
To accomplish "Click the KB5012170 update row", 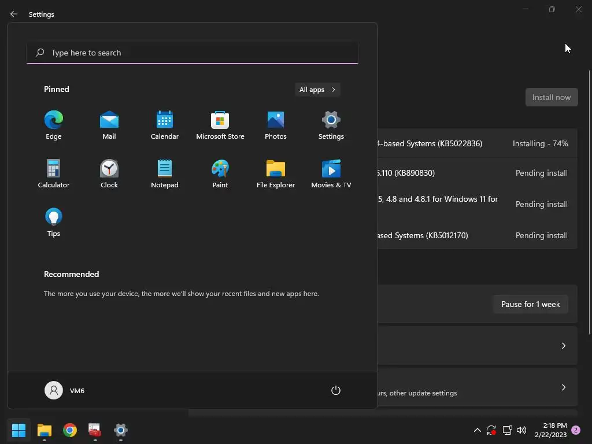I will pyautogui.click(x=477, y=235).
